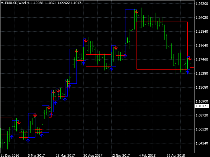Screen dimensions: 210x157
Task: Click the blue up arrow above 12 Nov 2017
Action: (111, 69)
